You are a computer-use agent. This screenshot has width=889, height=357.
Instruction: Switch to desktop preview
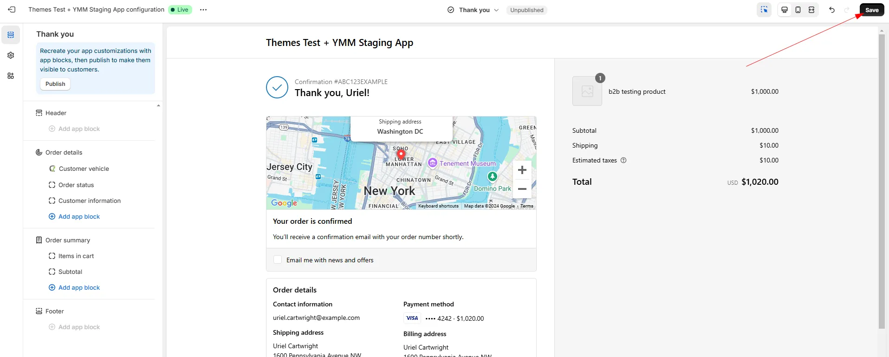785,10
